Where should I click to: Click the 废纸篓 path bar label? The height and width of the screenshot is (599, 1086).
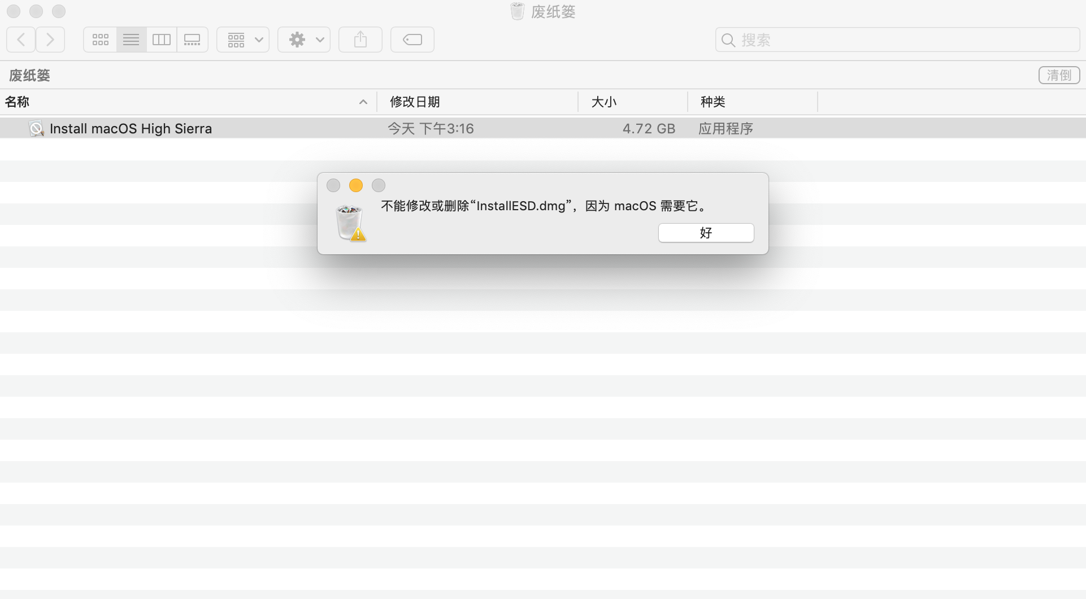[29, 75]
